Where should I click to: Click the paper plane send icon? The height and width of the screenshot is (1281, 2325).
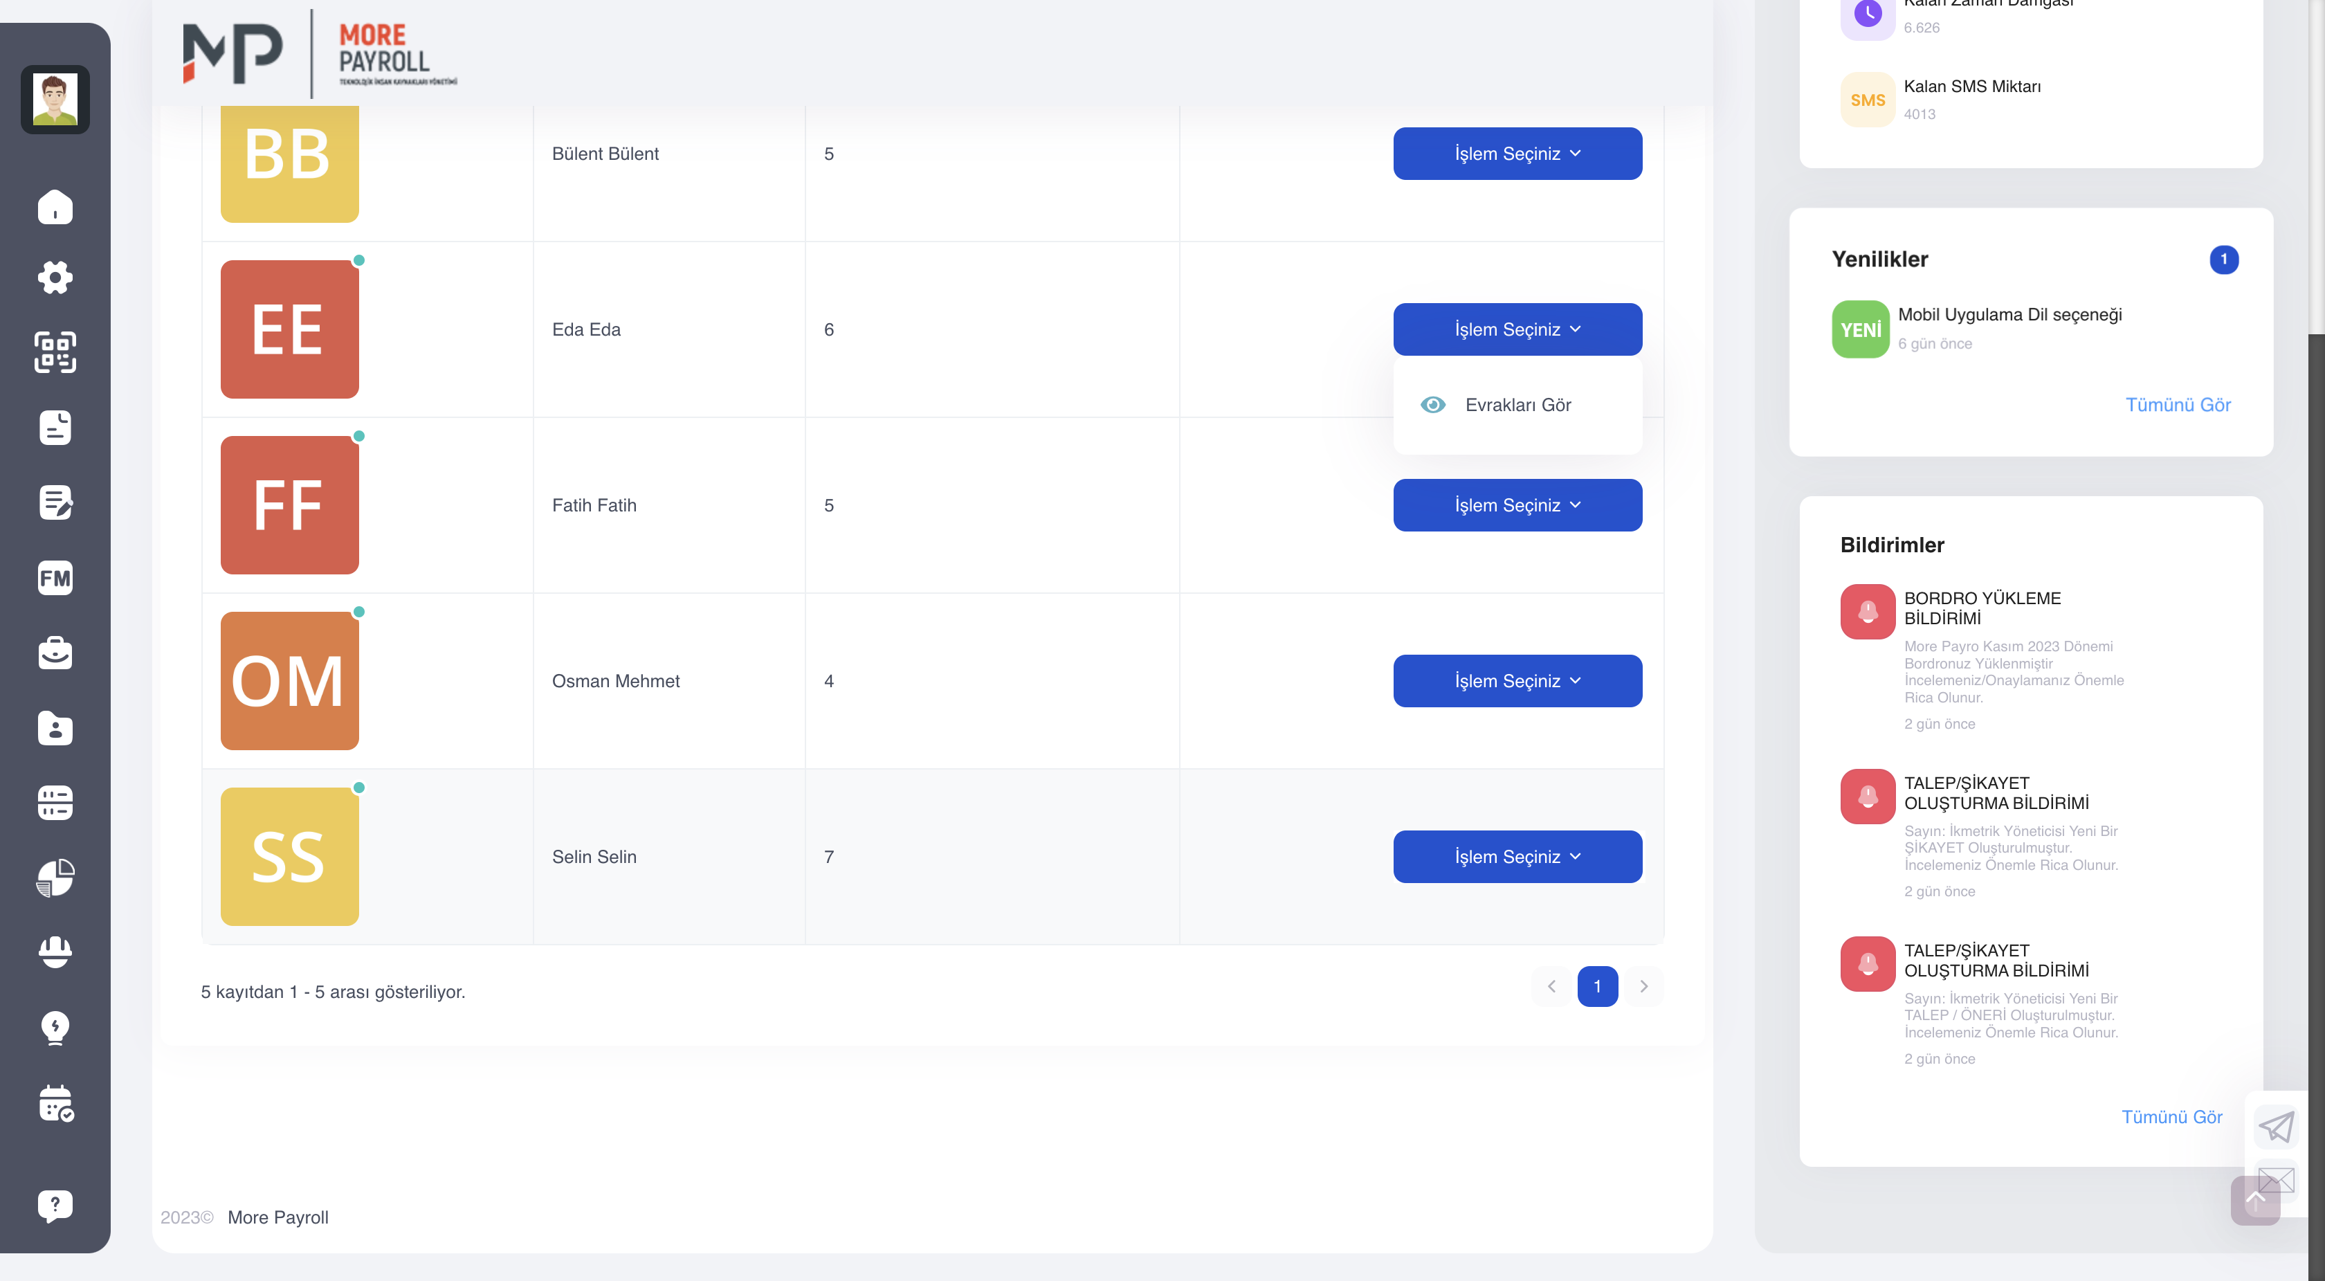[2275, 1127]
